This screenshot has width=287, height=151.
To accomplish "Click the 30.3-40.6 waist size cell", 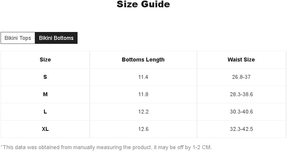I will [241, 112].
